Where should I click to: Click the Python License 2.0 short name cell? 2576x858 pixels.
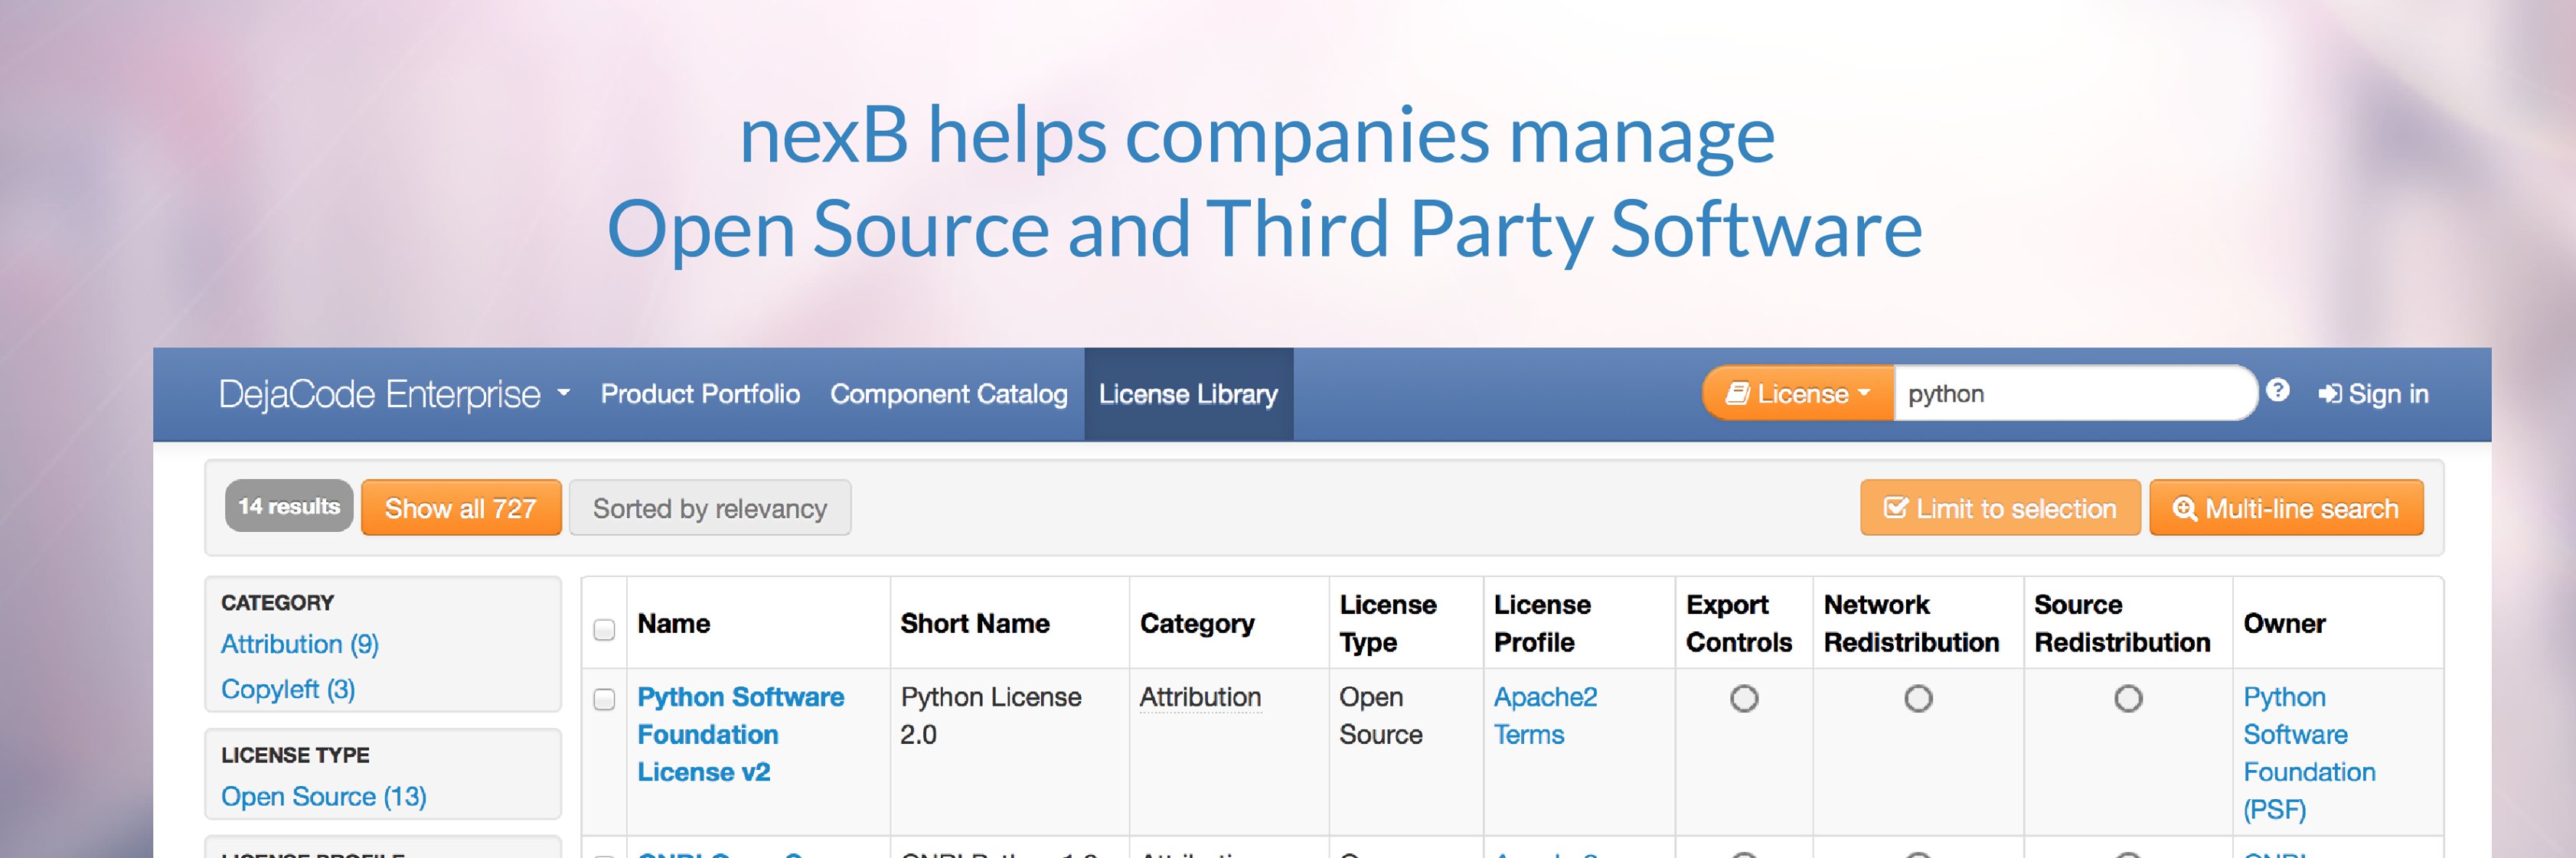[990, 715]
